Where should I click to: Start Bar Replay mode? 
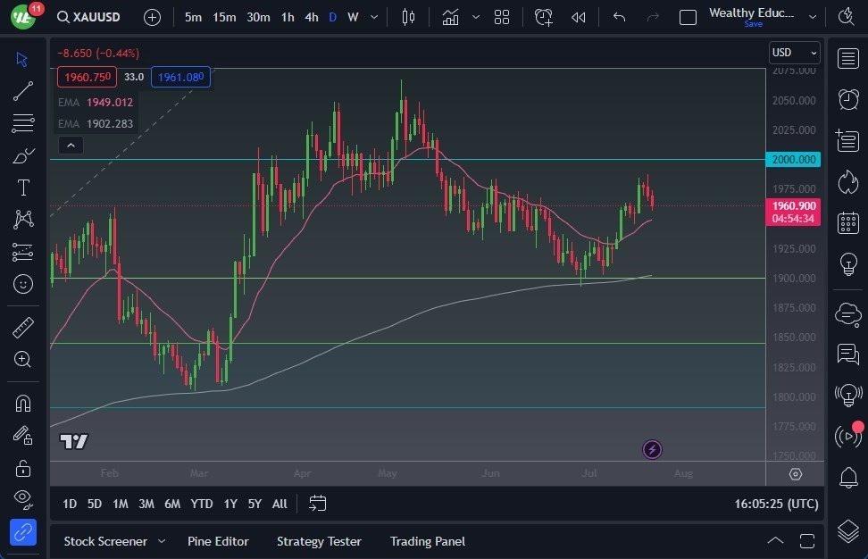[x=578, y=16]
